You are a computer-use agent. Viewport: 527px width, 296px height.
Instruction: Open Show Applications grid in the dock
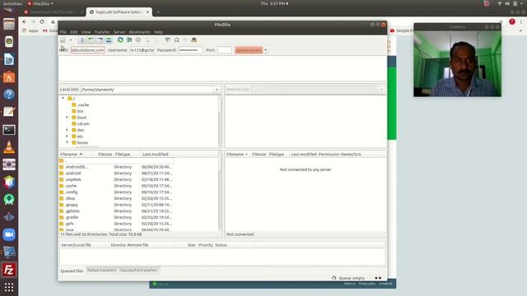tap(9, 287)
